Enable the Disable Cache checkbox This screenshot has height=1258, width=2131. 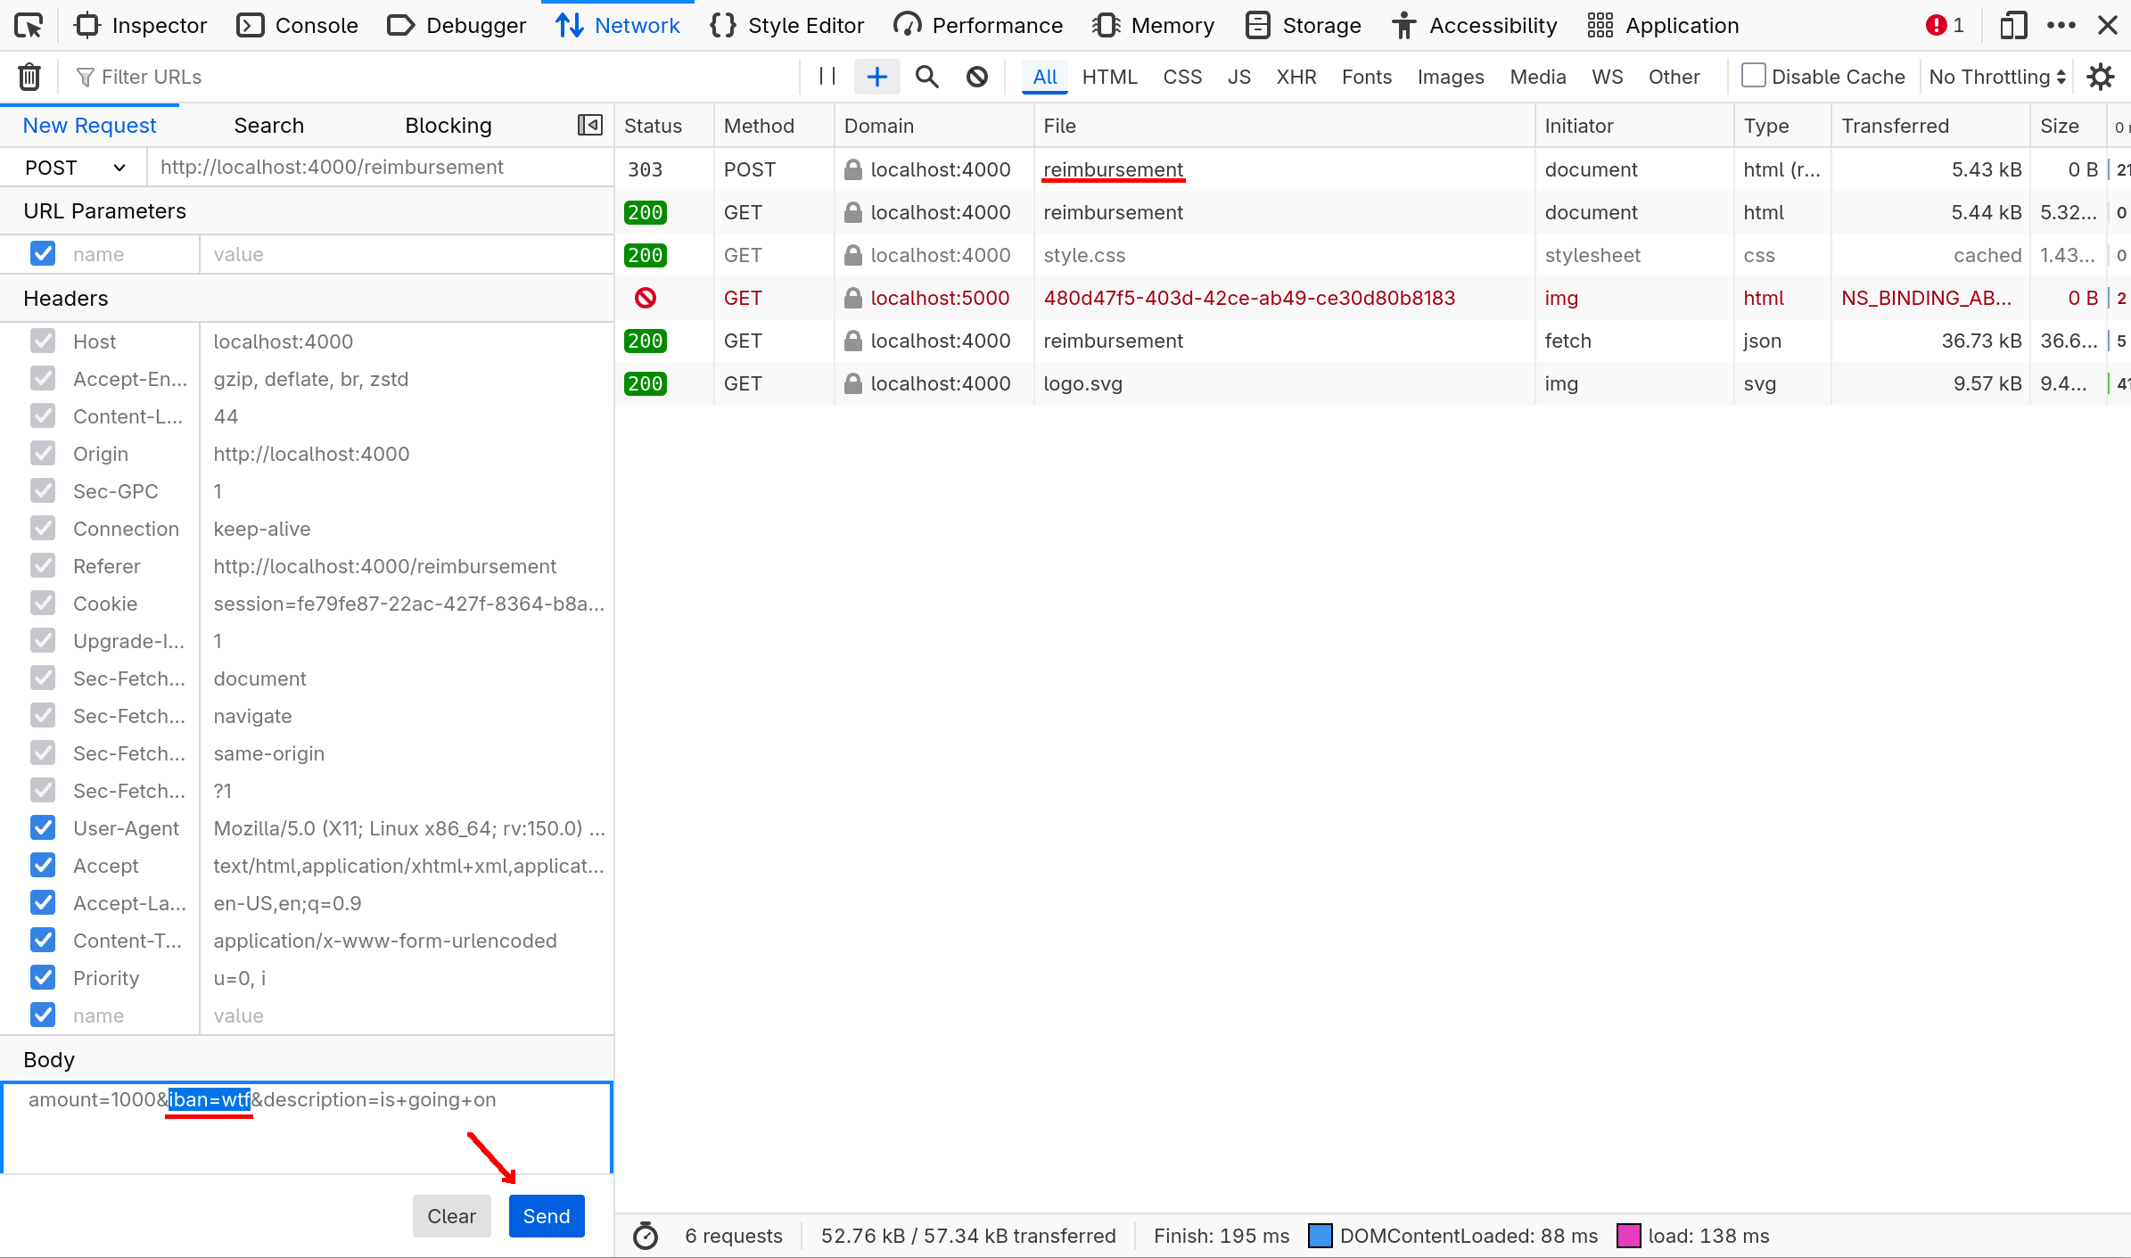[1753, 76]
